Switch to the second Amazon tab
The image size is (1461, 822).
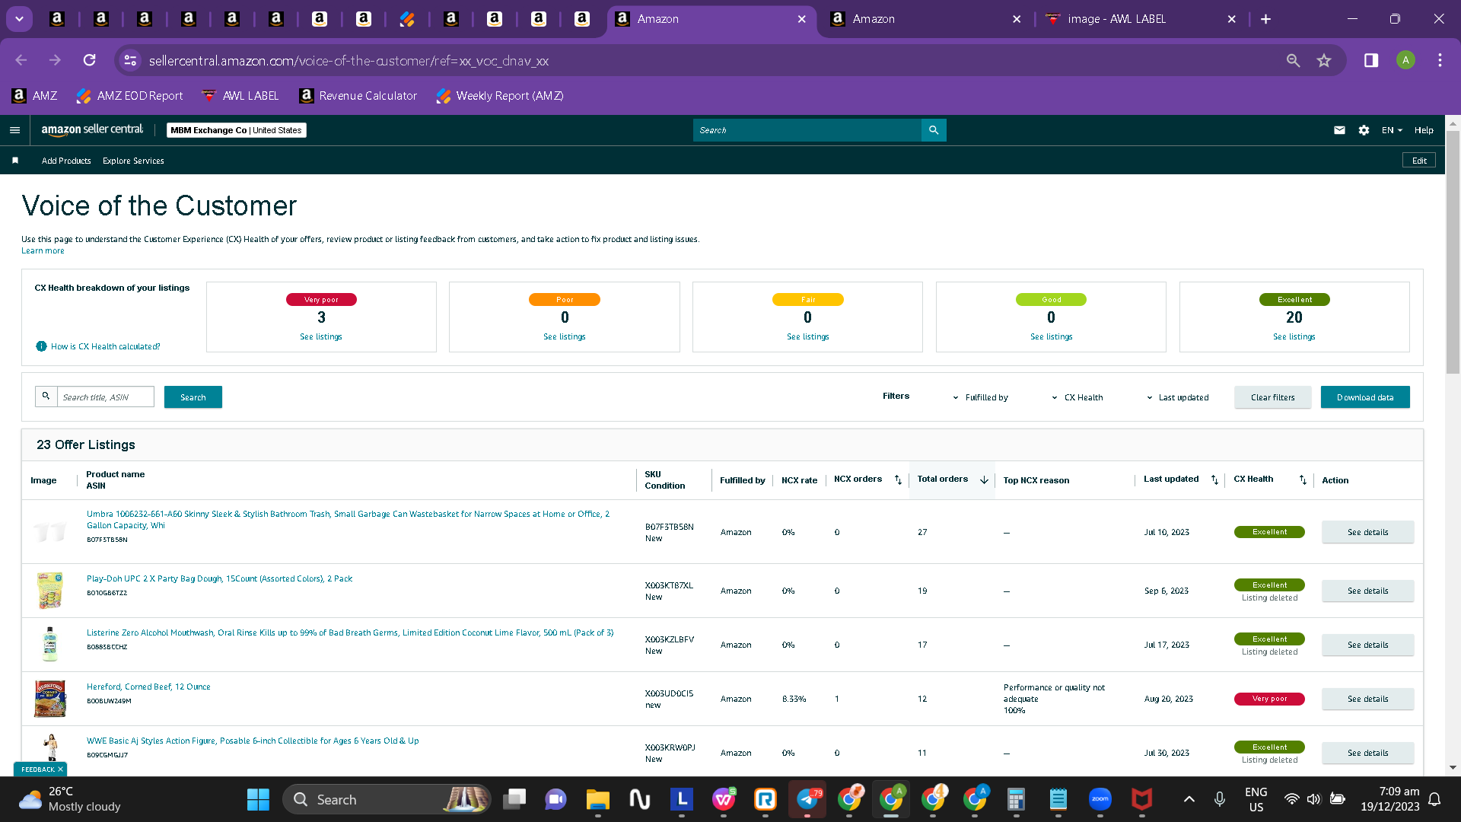[x=926, y=19]
